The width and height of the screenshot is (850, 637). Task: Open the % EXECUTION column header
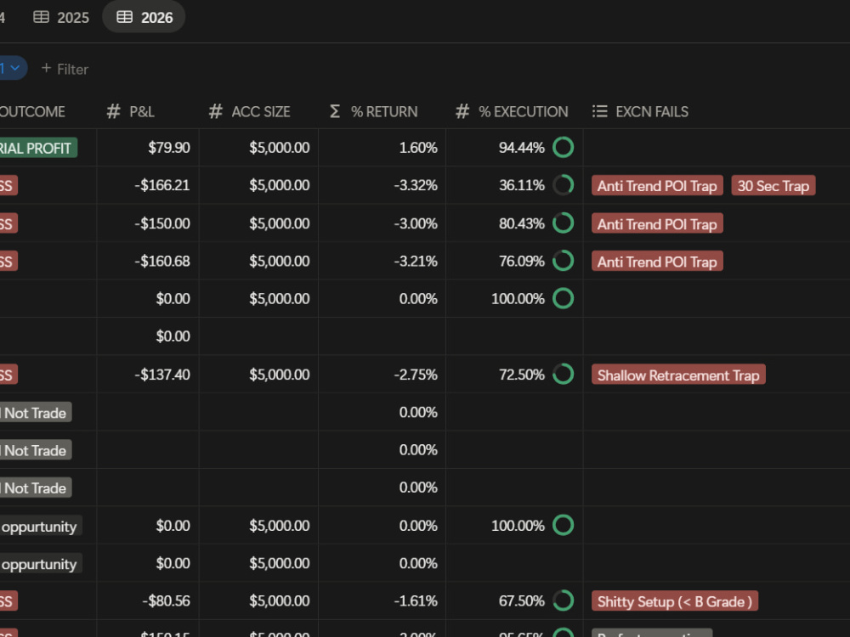pyautogui.click(x=514, y=111)
